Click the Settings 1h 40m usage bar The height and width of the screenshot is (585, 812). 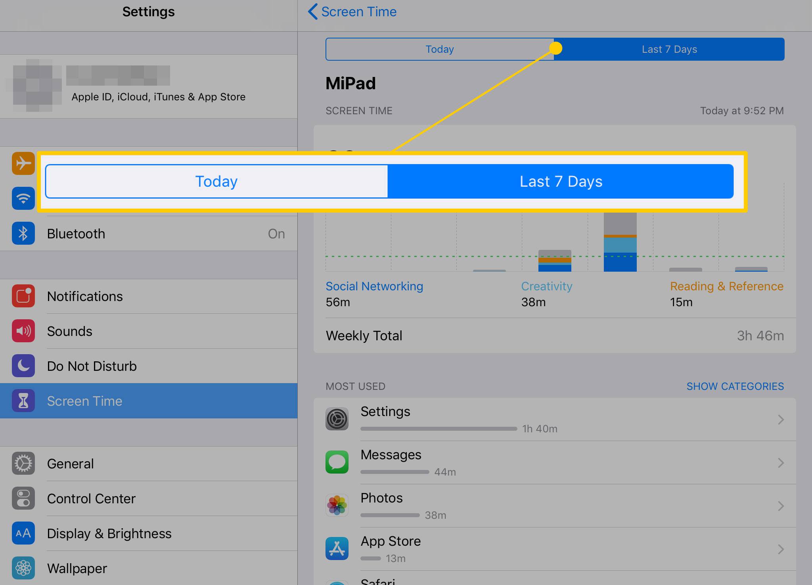click(x=439, y=429)
